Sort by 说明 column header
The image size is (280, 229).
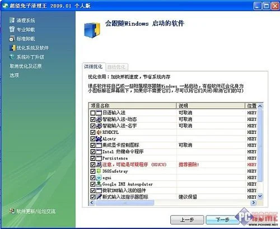[x=211, y=106]
